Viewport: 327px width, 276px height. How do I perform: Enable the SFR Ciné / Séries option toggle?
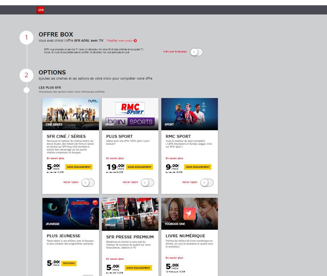88,183
